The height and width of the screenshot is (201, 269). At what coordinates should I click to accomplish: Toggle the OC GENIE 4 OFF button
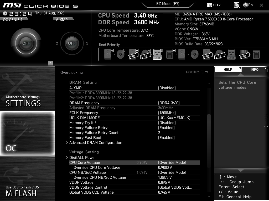(26, 43)
